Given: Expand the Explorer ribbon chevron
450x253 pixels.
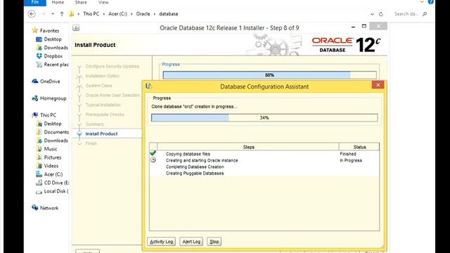Looking at the screenshot, I should pyautogui.click(x=422, y=2).
